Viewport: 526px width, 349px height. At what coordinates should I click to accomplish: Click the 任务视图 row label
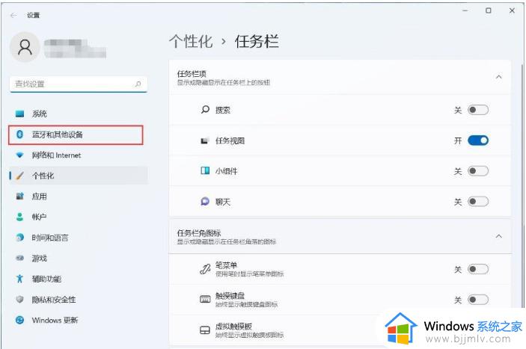click(230, 140)
